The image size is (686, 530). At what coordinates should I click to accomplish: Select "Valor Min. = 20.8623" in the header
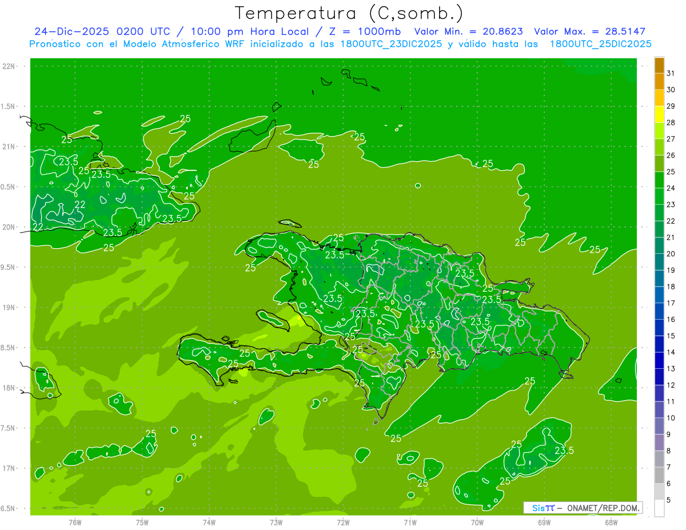[469, 31]
